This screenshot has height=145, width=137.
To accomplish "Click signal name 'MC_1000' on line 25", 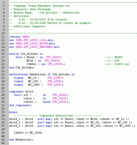I will (x=34, y=85).
